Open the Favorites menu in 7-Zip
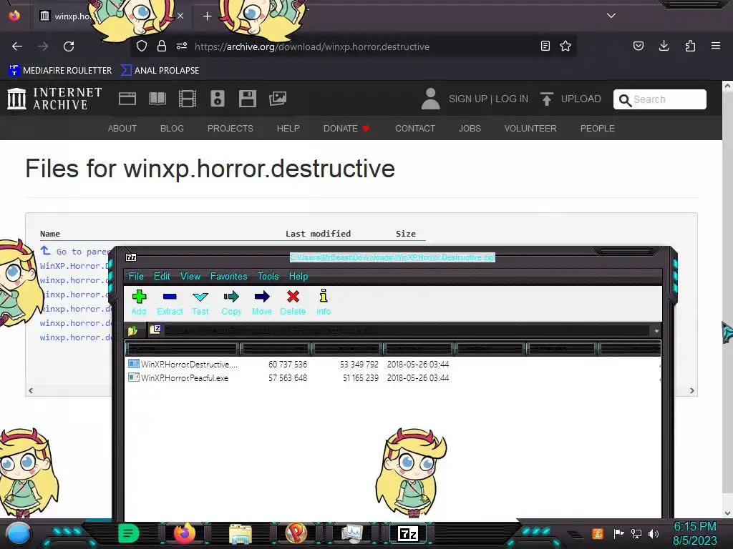Image resolution: width=733 pixels, height=549 pixels. point(228,277)
